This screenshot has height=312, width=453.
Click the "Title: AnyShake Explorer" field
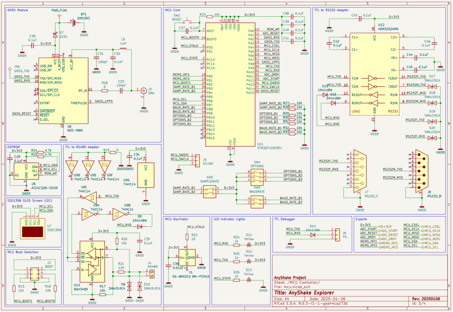coord(304,293)
